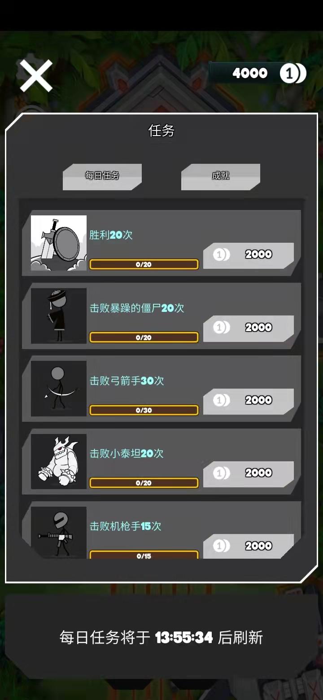Open the 成就 tab
Image resolution: width=323 pixels, height=700 pixels.
pos(221,176)
